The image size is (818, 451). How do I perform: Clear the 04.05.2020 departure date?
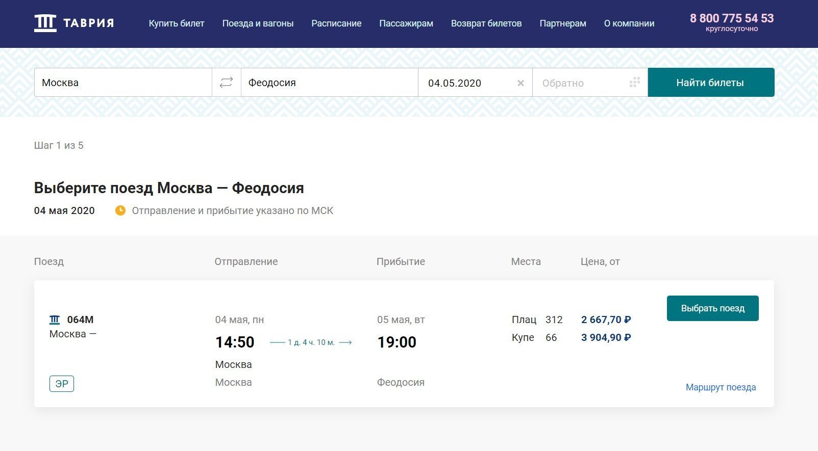click(x=520, y=83)
